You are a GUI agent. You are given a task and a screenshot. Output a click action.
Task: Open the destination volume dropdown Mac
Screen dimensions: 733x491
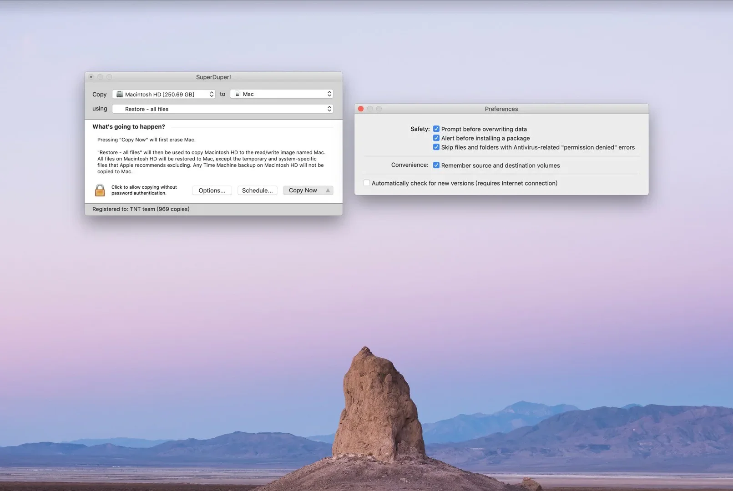tap(282, 94)
